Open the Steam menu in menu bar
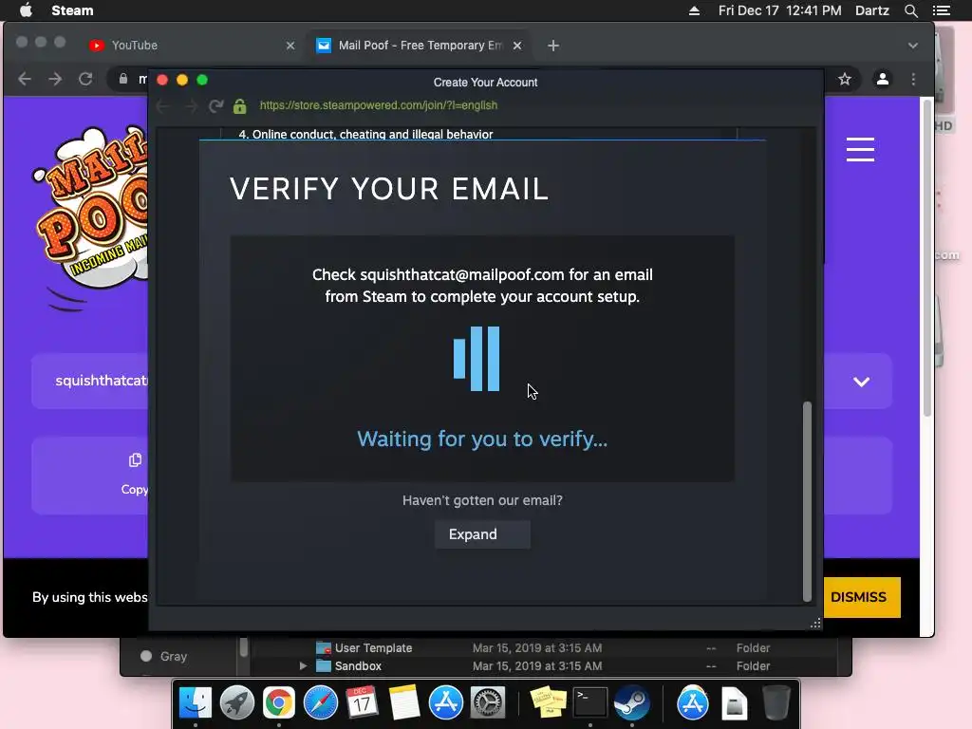Viewport: 972px width, 729px height. [72, 10]
